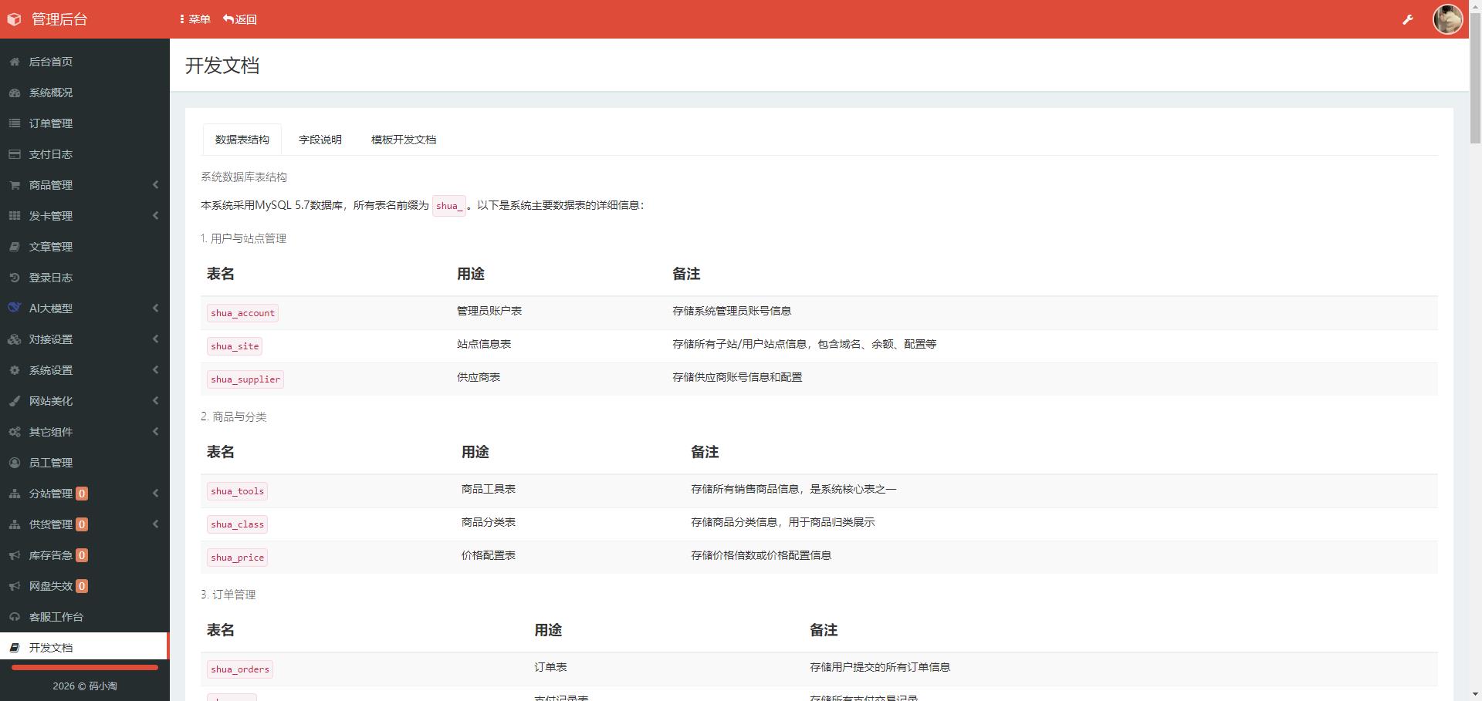This screenshot has height=701, width=1482.
Task: Select 系统概况 in the sidebar
Action: [50, 93]
